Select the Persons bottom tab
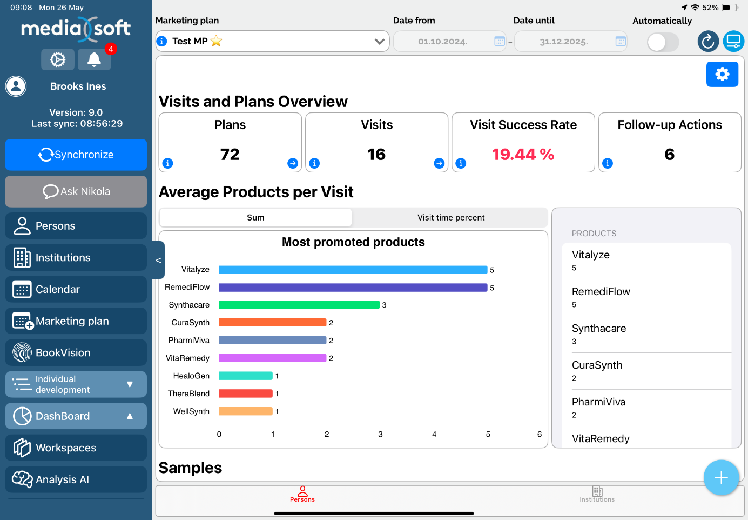 pos(302,494)
